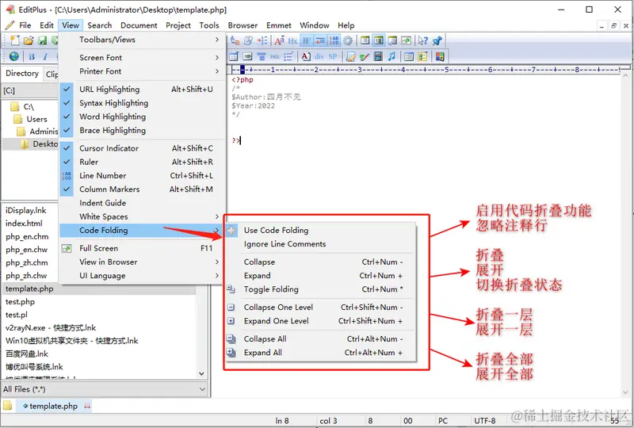This screenshot has width=634, height=428.
Task: Toggle Word Highlighting off
Action: pos(142,117)
